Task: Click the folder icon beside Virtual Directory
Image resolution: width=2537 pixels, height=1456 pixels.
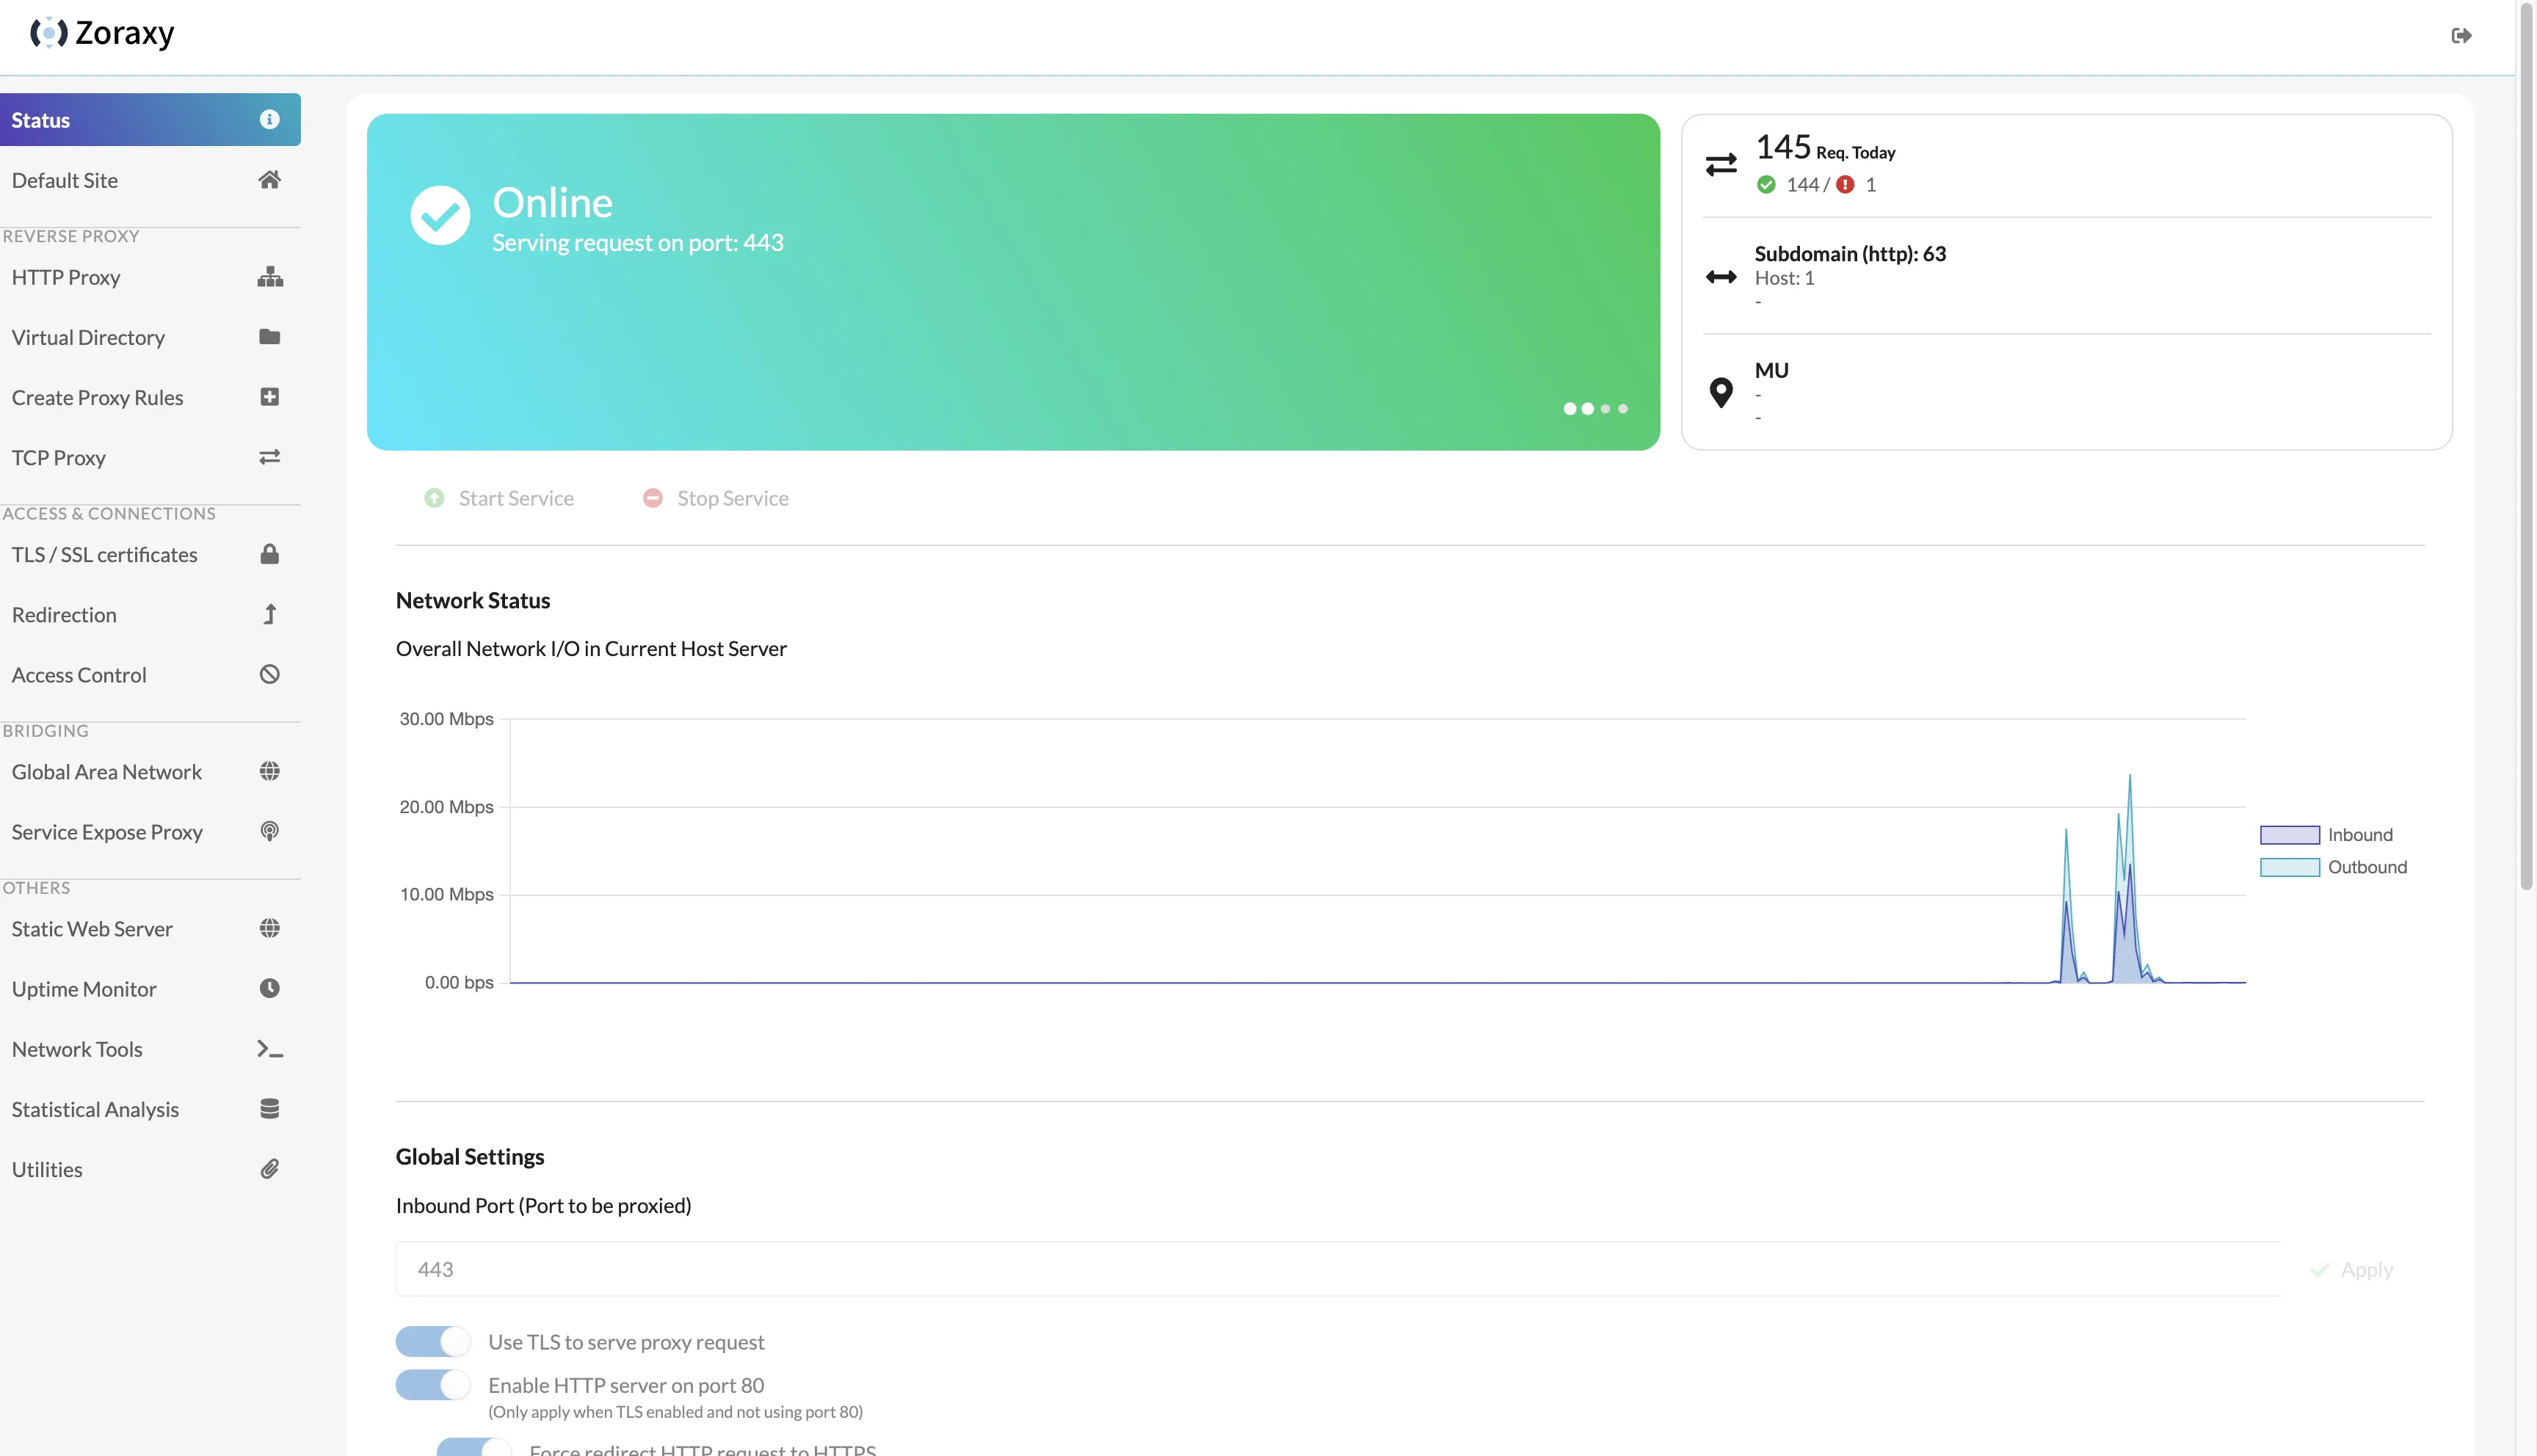Action: 269,337
